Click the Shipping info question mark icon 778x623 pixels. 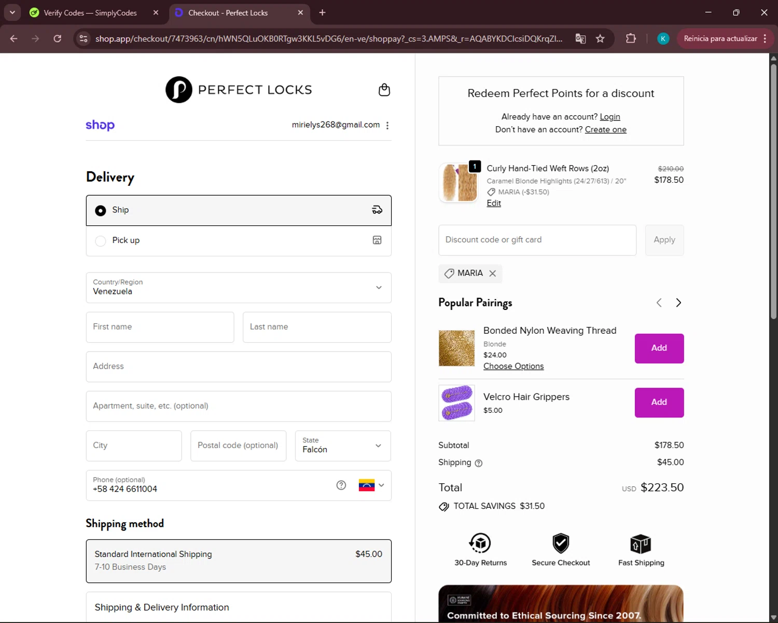coord(479,463)
